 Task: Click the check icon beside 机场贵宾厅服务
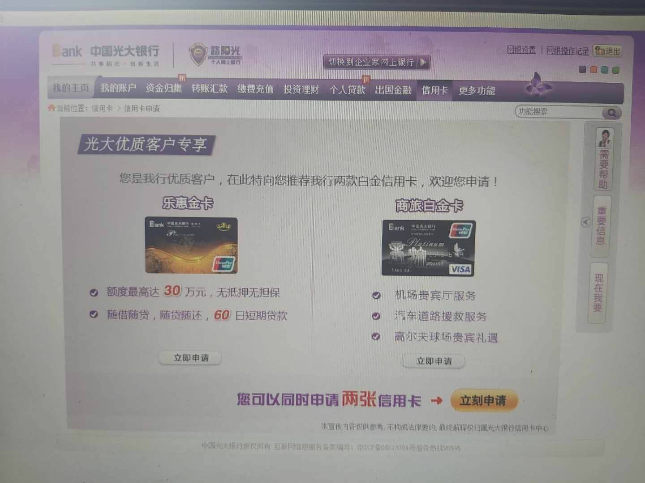(x=376, y=295)
